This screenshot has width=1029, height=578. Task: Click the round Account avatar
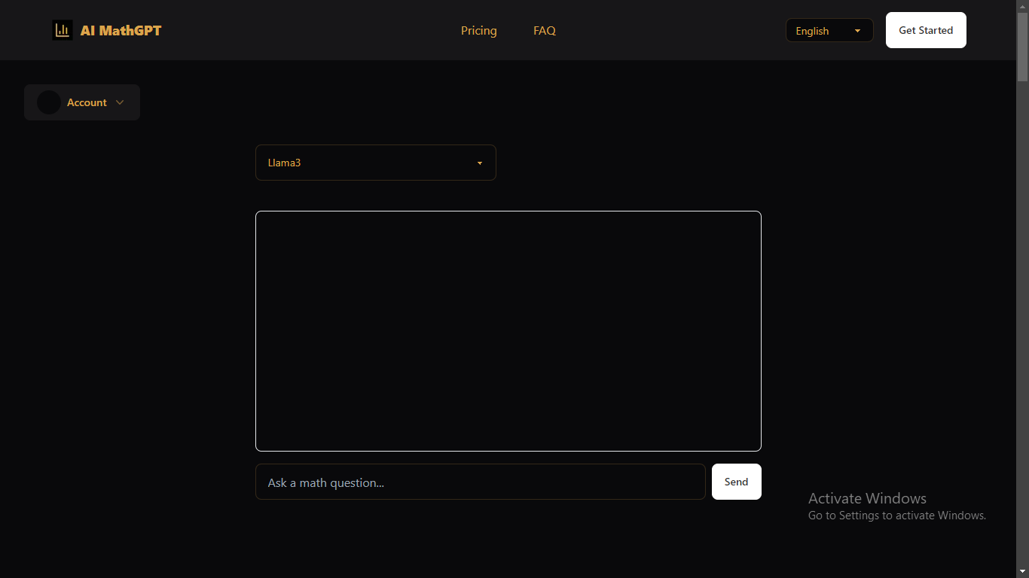pos(49,102)
